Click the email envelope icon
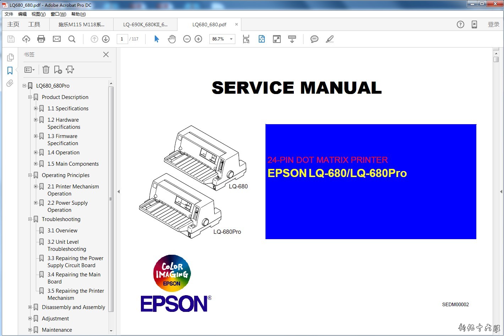The width and height of the screenshot is (504, 336). (x=57, y=39)
